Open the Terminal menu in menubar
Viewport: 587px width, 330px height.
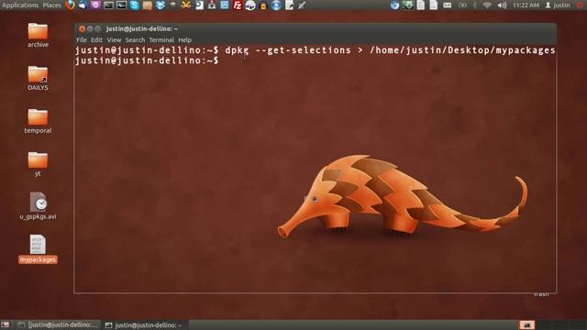click(161, 39)
